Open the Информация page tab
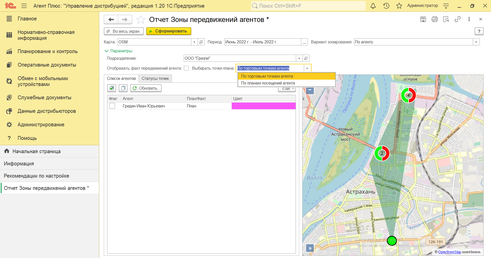The image size is (491, 258). pyautogui.click(x=49, y=164)
